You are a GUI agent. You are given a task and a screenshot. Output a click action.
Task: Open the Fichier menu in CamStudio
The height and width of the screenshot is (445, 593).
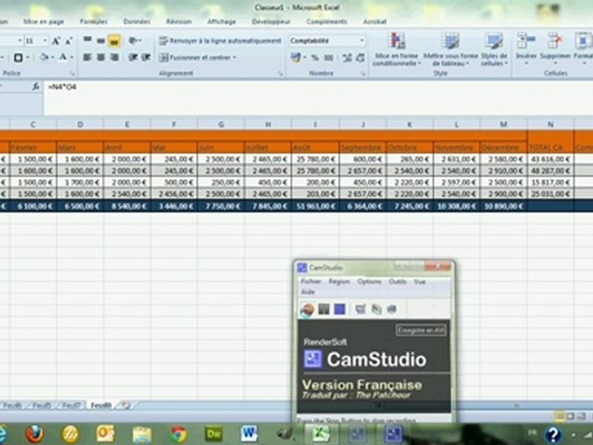311,281
